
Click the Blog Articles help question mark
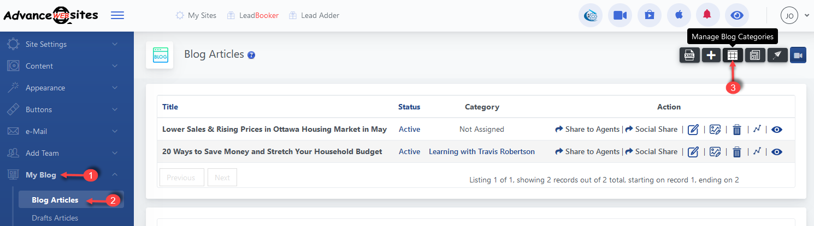pos(251,55)
